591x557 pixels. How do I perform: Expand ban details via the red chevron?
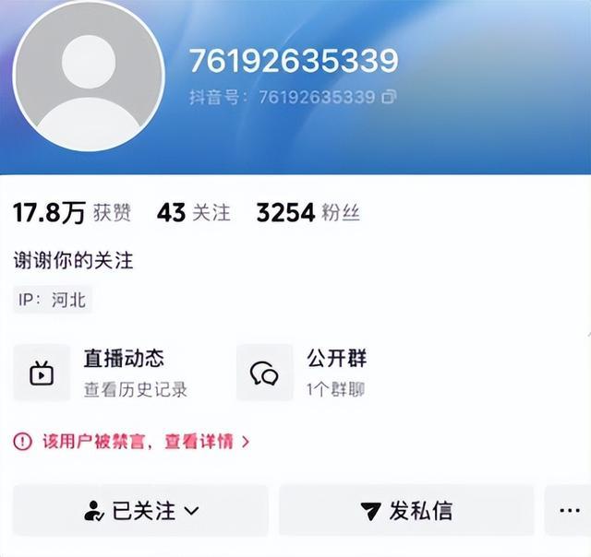[246, 441]
